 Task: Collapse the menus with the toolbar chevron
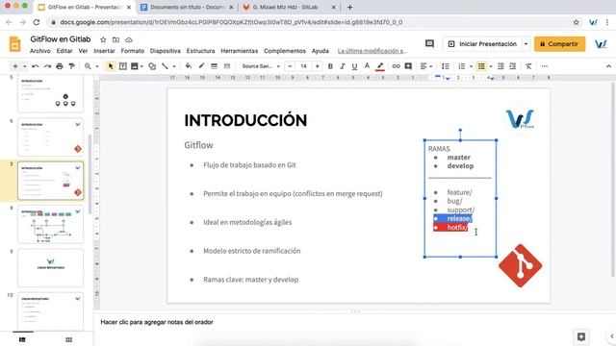608,66
